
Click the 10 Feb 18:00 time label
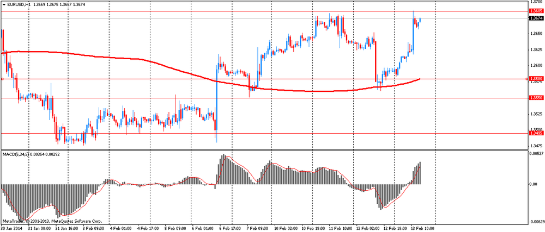[x=313, y=229]
